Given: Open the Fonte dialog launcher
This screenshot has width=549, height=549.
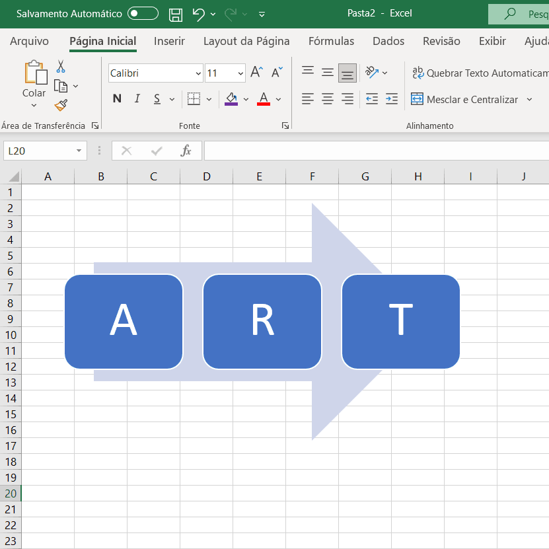Looking at the screenshot, I should pyautogui.click(x=285, y=125).
